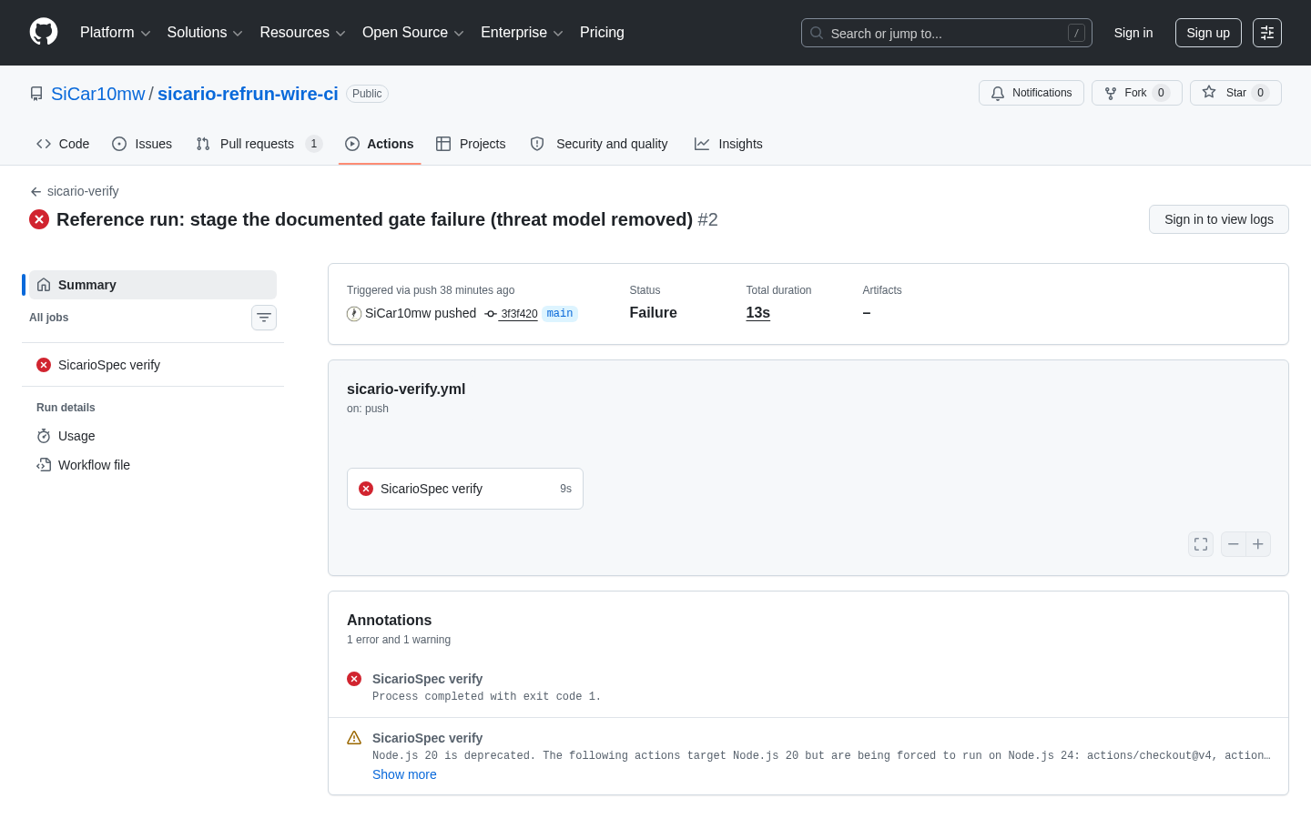Click the Annotations heading
This screenshot has width=1311, height=819.
click(x=389, y=621)
